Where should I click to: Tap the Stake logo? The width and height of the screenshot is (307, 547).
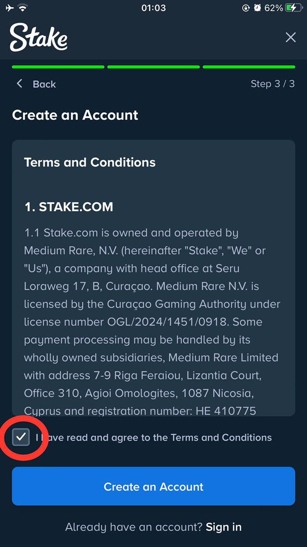click(38, 38)
